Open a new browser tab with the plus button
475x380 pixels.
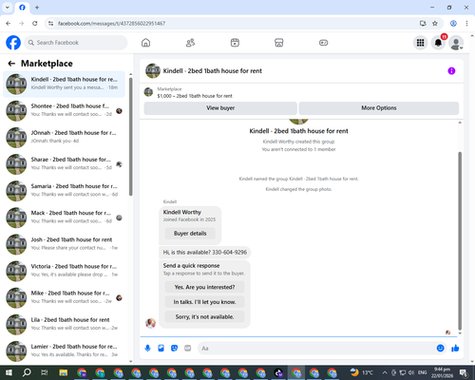point(37,8)
